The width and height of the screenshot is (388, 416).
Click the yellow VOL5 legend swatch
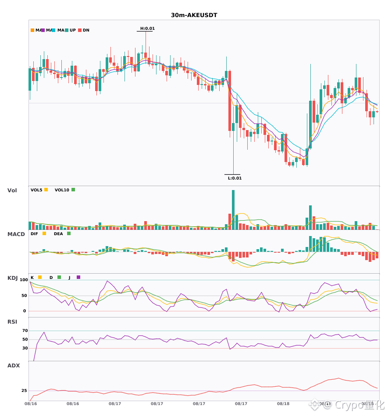click(x=46, y=190)
